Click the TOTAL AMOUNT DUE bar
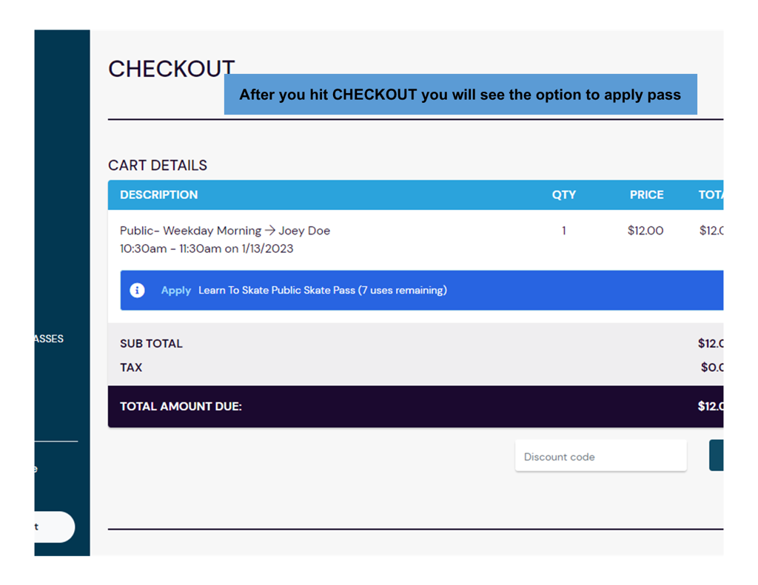This screenshot has width=758, height=585. click(415, 407)
